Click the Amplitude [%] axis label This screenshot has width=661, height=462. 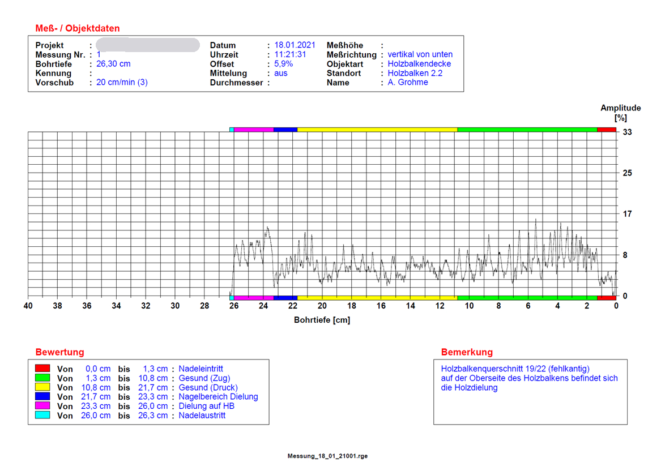(621, 113)
